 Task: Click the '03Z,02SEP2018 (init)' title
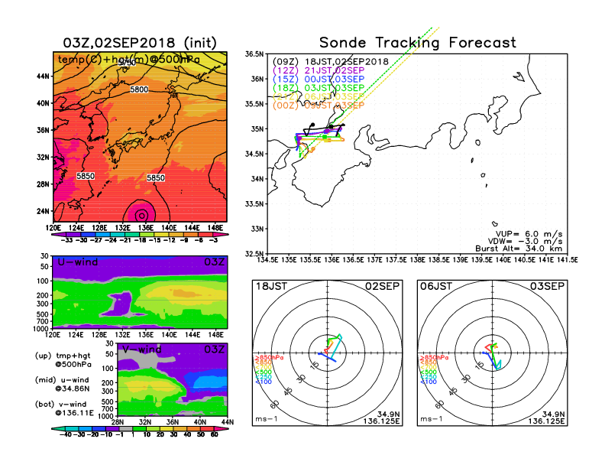tap(140, 43)
